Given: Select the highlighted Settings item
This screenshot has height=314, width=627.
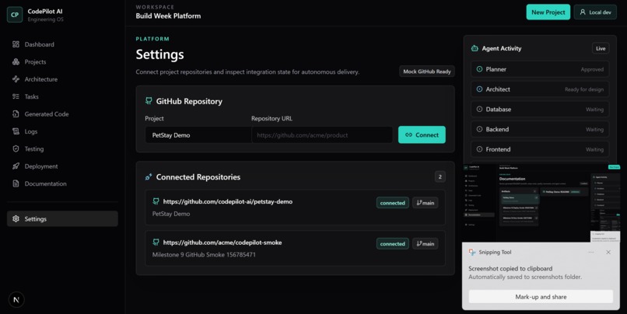Looking at the screenshot, I should pyautogui.click(x=62, y=218).
